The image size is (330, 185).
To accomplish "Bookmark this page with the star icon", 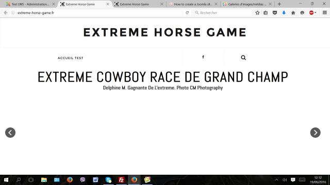I will coord(257,13).
